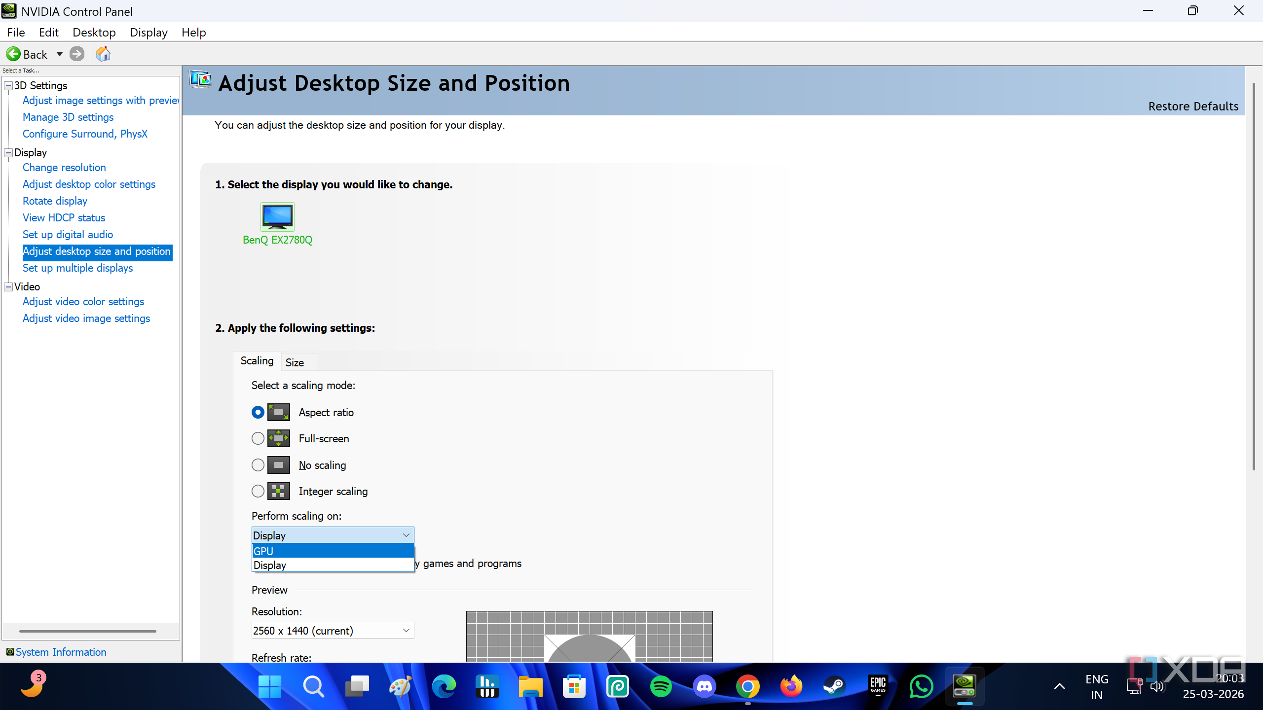Screen dimensions: 1263x710
Task: Open WhatsApp from the taskbar
Action: 921,686
